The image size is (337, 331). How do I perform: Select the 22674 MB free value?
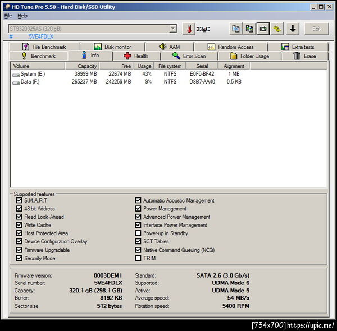[120, 74]
